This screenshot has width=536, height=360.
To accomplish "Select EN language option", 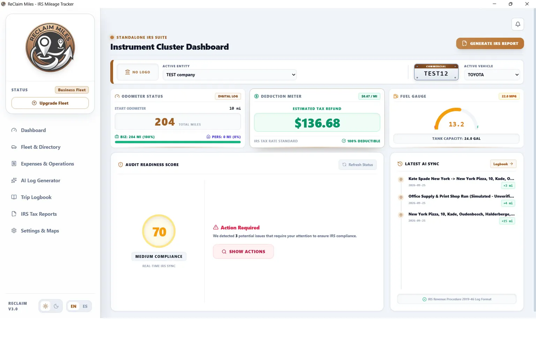I will [x=73, y=306].
